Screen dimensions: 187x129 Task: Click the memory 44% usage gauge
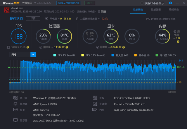(x=162, y=36)
